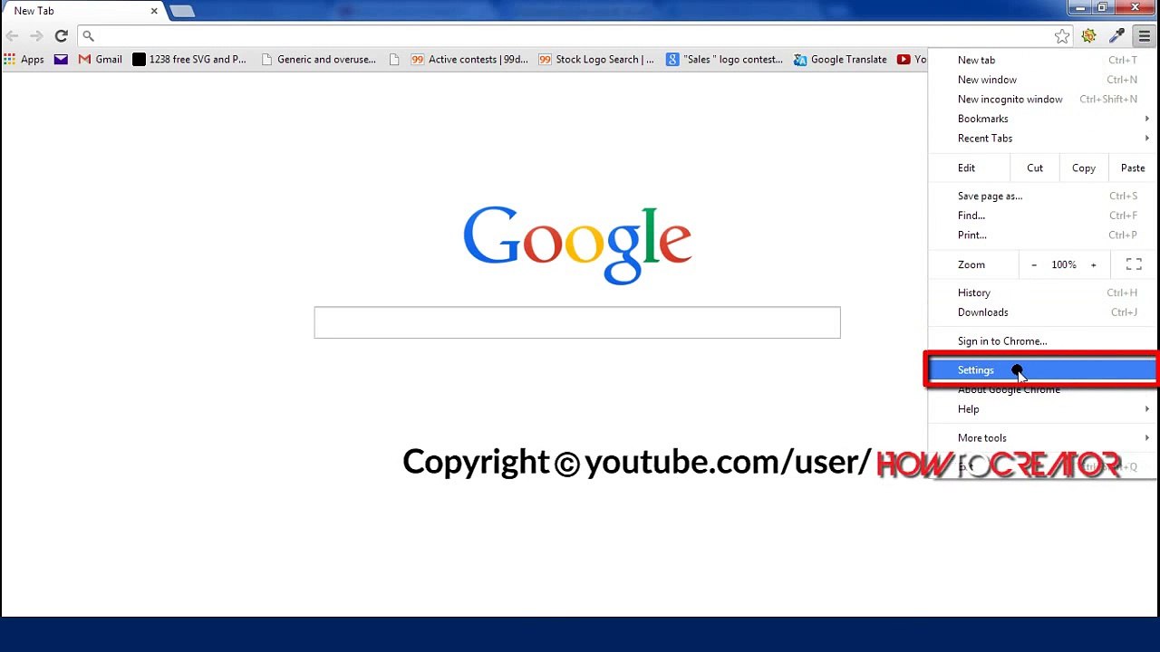Screen dimensions: 1160x652
Task: Open the purple mail bookmark icon
Action: click(61, 60)
